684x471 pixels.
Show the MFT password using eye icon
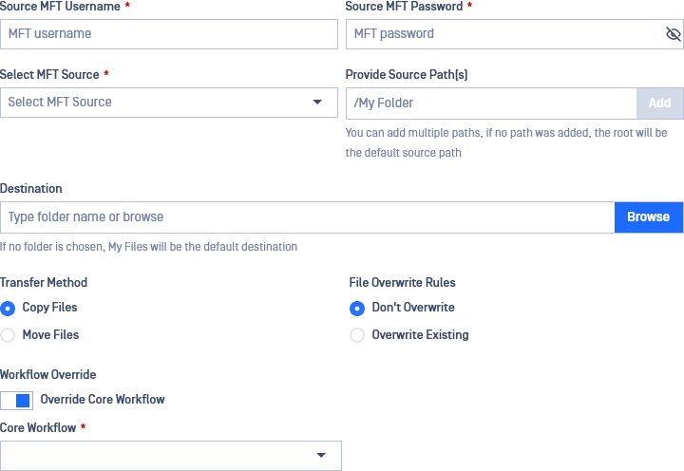pos(674,33)
